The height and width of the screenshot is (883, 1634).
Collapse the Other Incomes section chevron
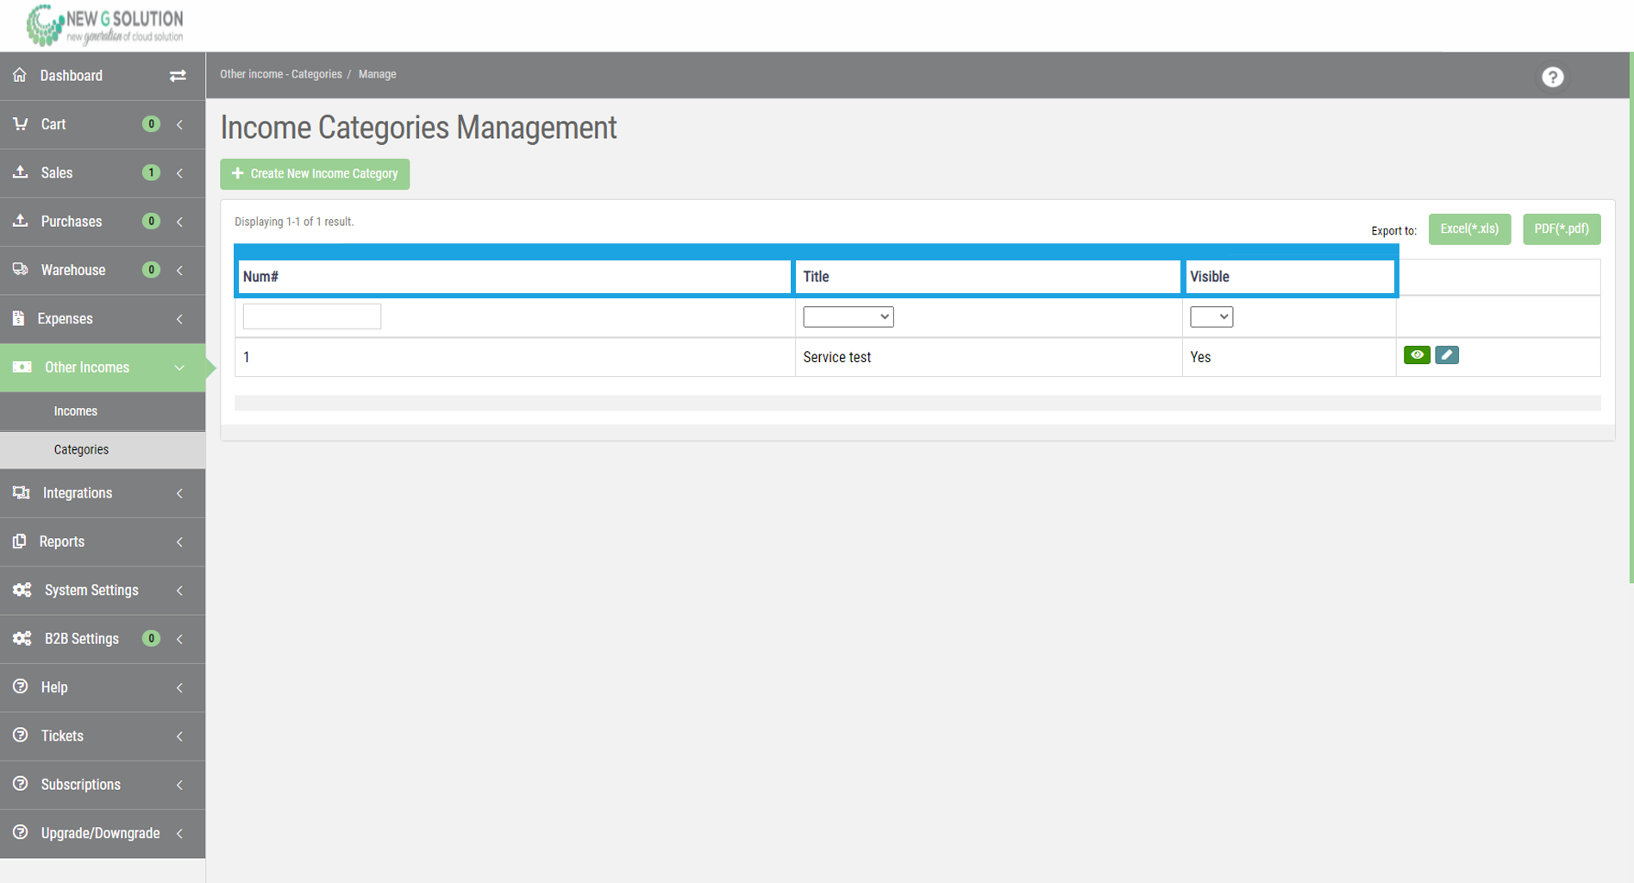tap(179, 366)
